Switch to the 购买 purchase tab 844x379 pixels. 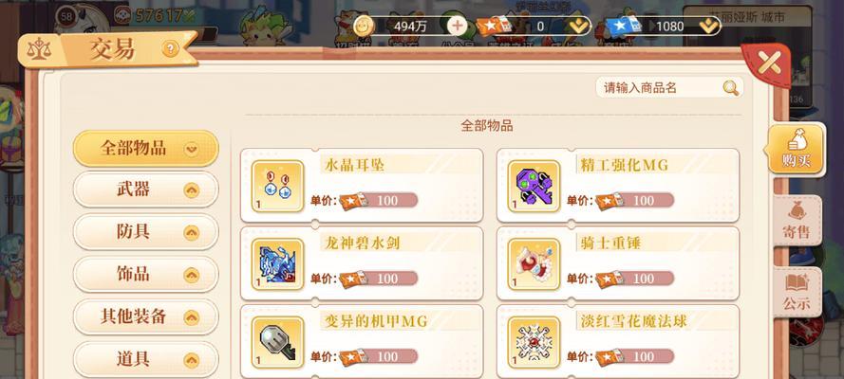(x=797, y=150)
